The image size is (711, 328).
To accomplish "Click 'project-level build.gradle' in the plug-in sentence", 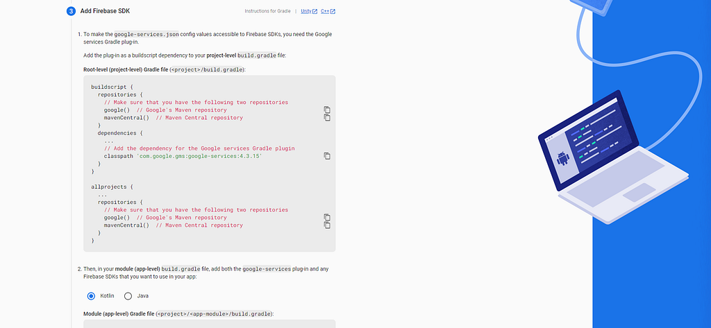I will (x=241, y=55).
